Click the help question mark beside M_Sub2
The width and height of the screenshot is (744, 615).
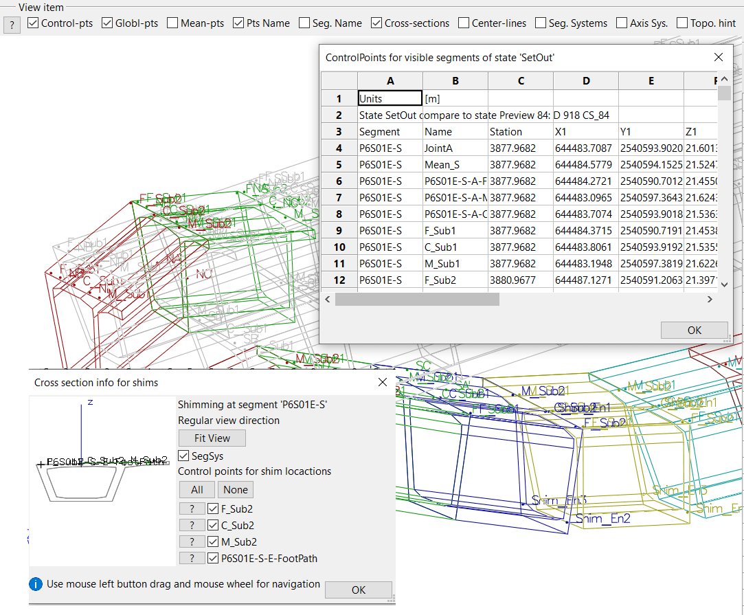192,542
